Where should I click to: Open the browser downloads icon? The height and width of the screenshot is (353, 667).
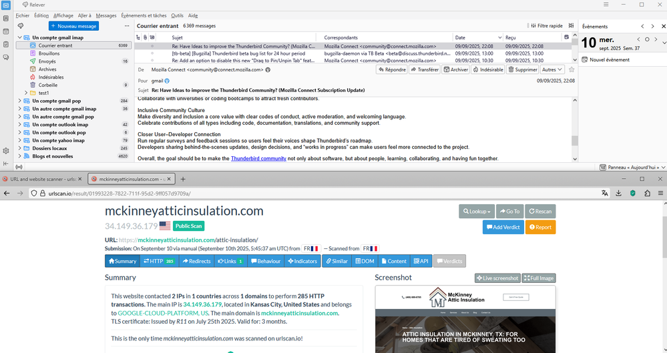619,193
